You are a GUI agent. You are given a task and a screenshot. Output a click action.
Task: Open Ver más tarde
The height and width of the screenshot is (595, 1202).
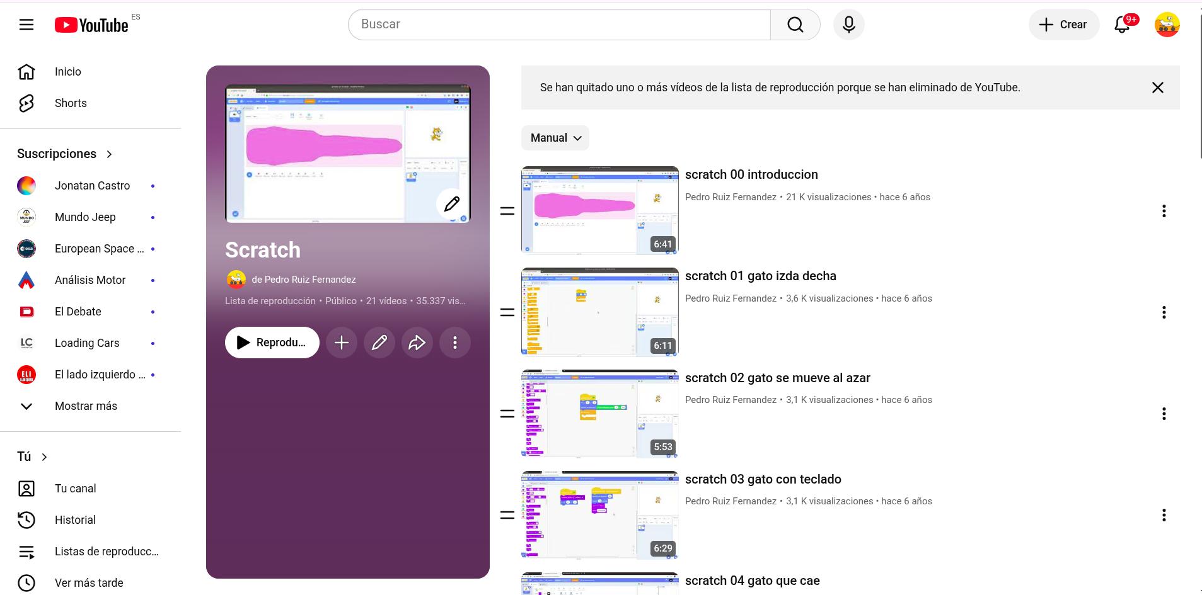90,583
